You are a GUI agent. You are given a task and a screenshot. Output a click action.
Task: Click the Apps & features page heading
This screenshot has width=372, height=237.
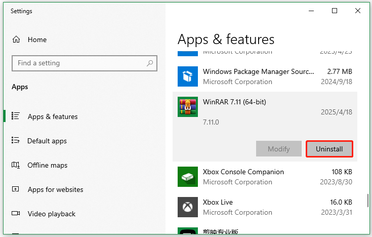click(226, 39)
